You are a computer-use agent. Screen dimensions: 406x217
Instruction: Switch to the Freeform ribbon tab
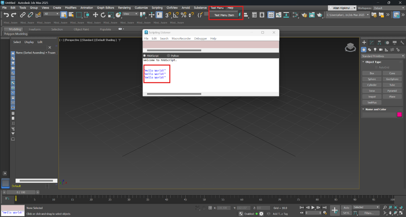click(x=34, y=29)
